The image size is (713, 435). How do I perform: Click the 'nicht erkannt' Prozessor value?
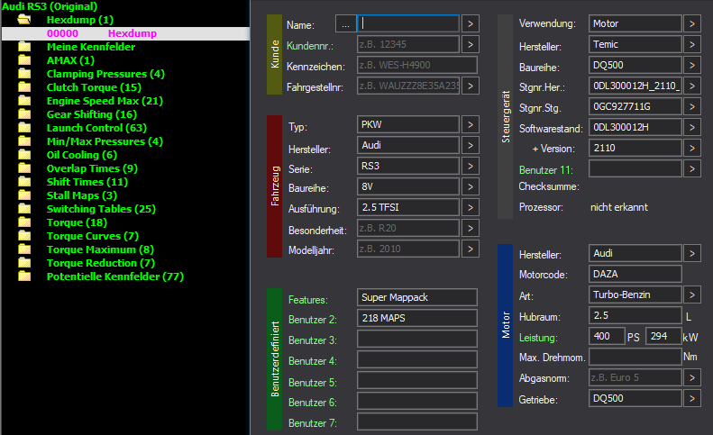[x=619, y=207]
